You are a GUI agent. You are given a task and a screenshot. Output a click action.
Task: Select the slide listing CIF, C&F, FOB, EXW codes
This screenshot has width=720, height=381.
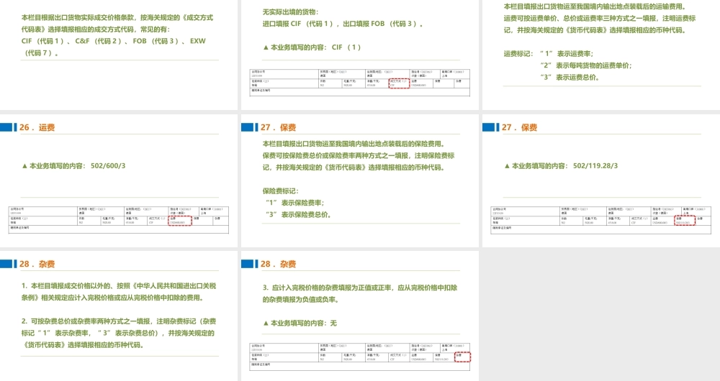point(119,55)
